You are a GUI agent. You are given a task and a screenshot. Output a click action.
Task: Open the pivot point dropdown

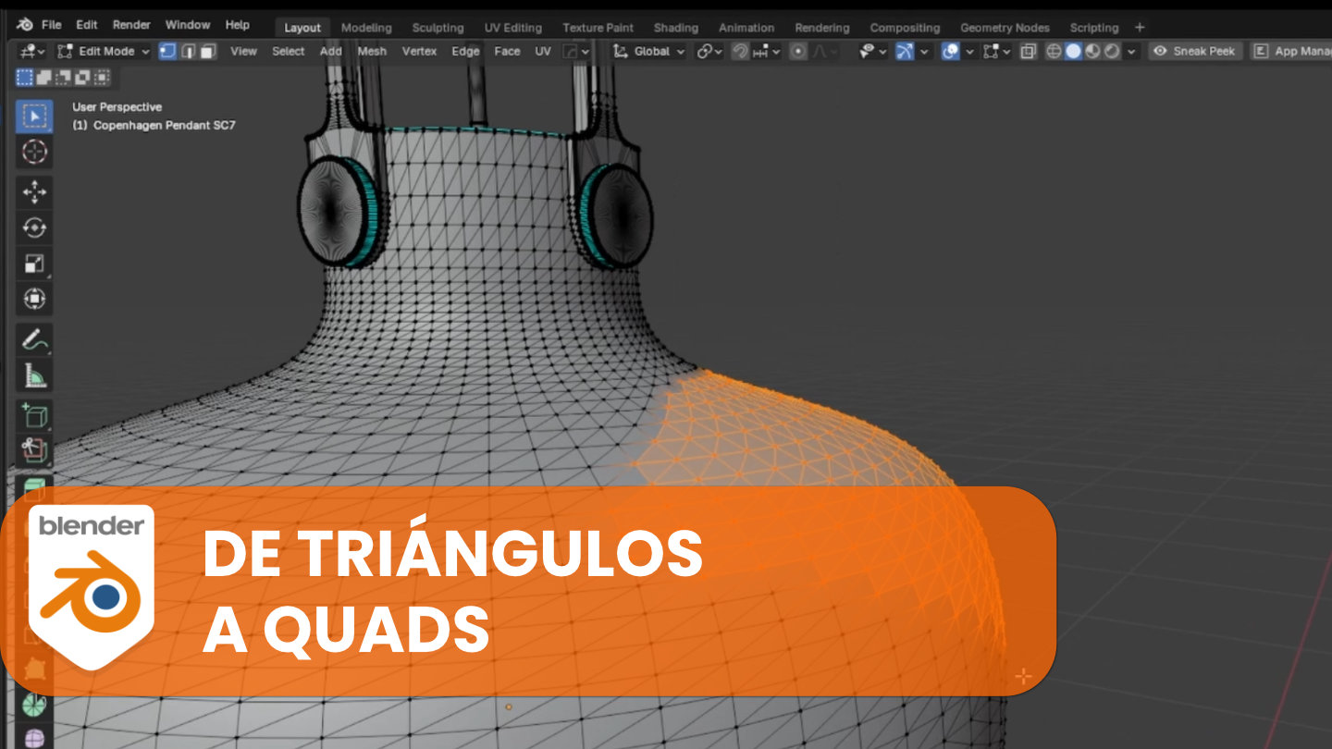click(x=709, y=52)
